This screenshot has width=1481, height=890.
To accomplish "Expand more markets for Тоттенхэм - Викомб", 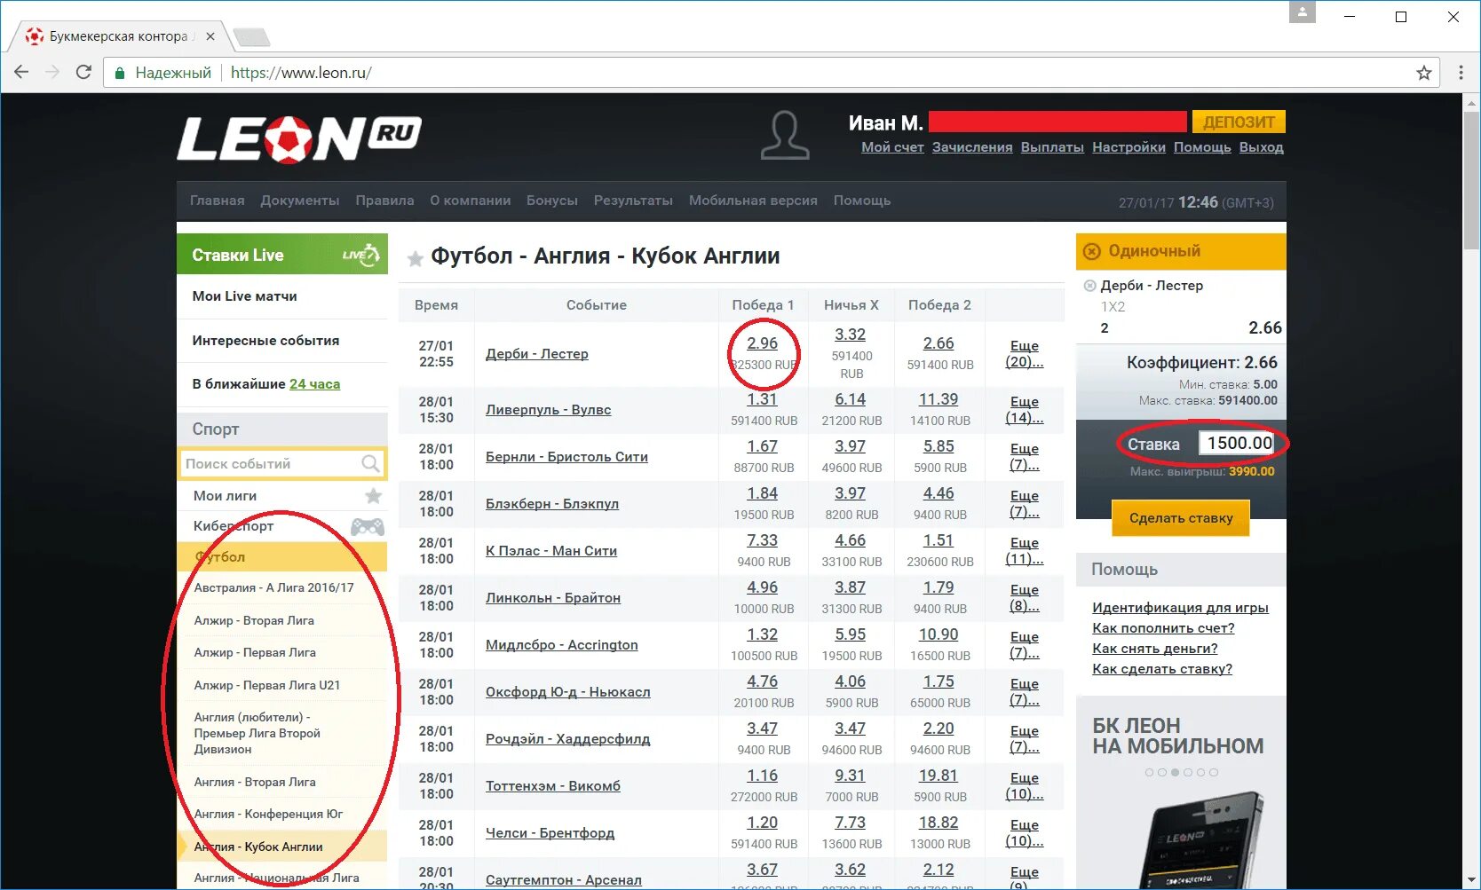I will (x=1024, y=786).
